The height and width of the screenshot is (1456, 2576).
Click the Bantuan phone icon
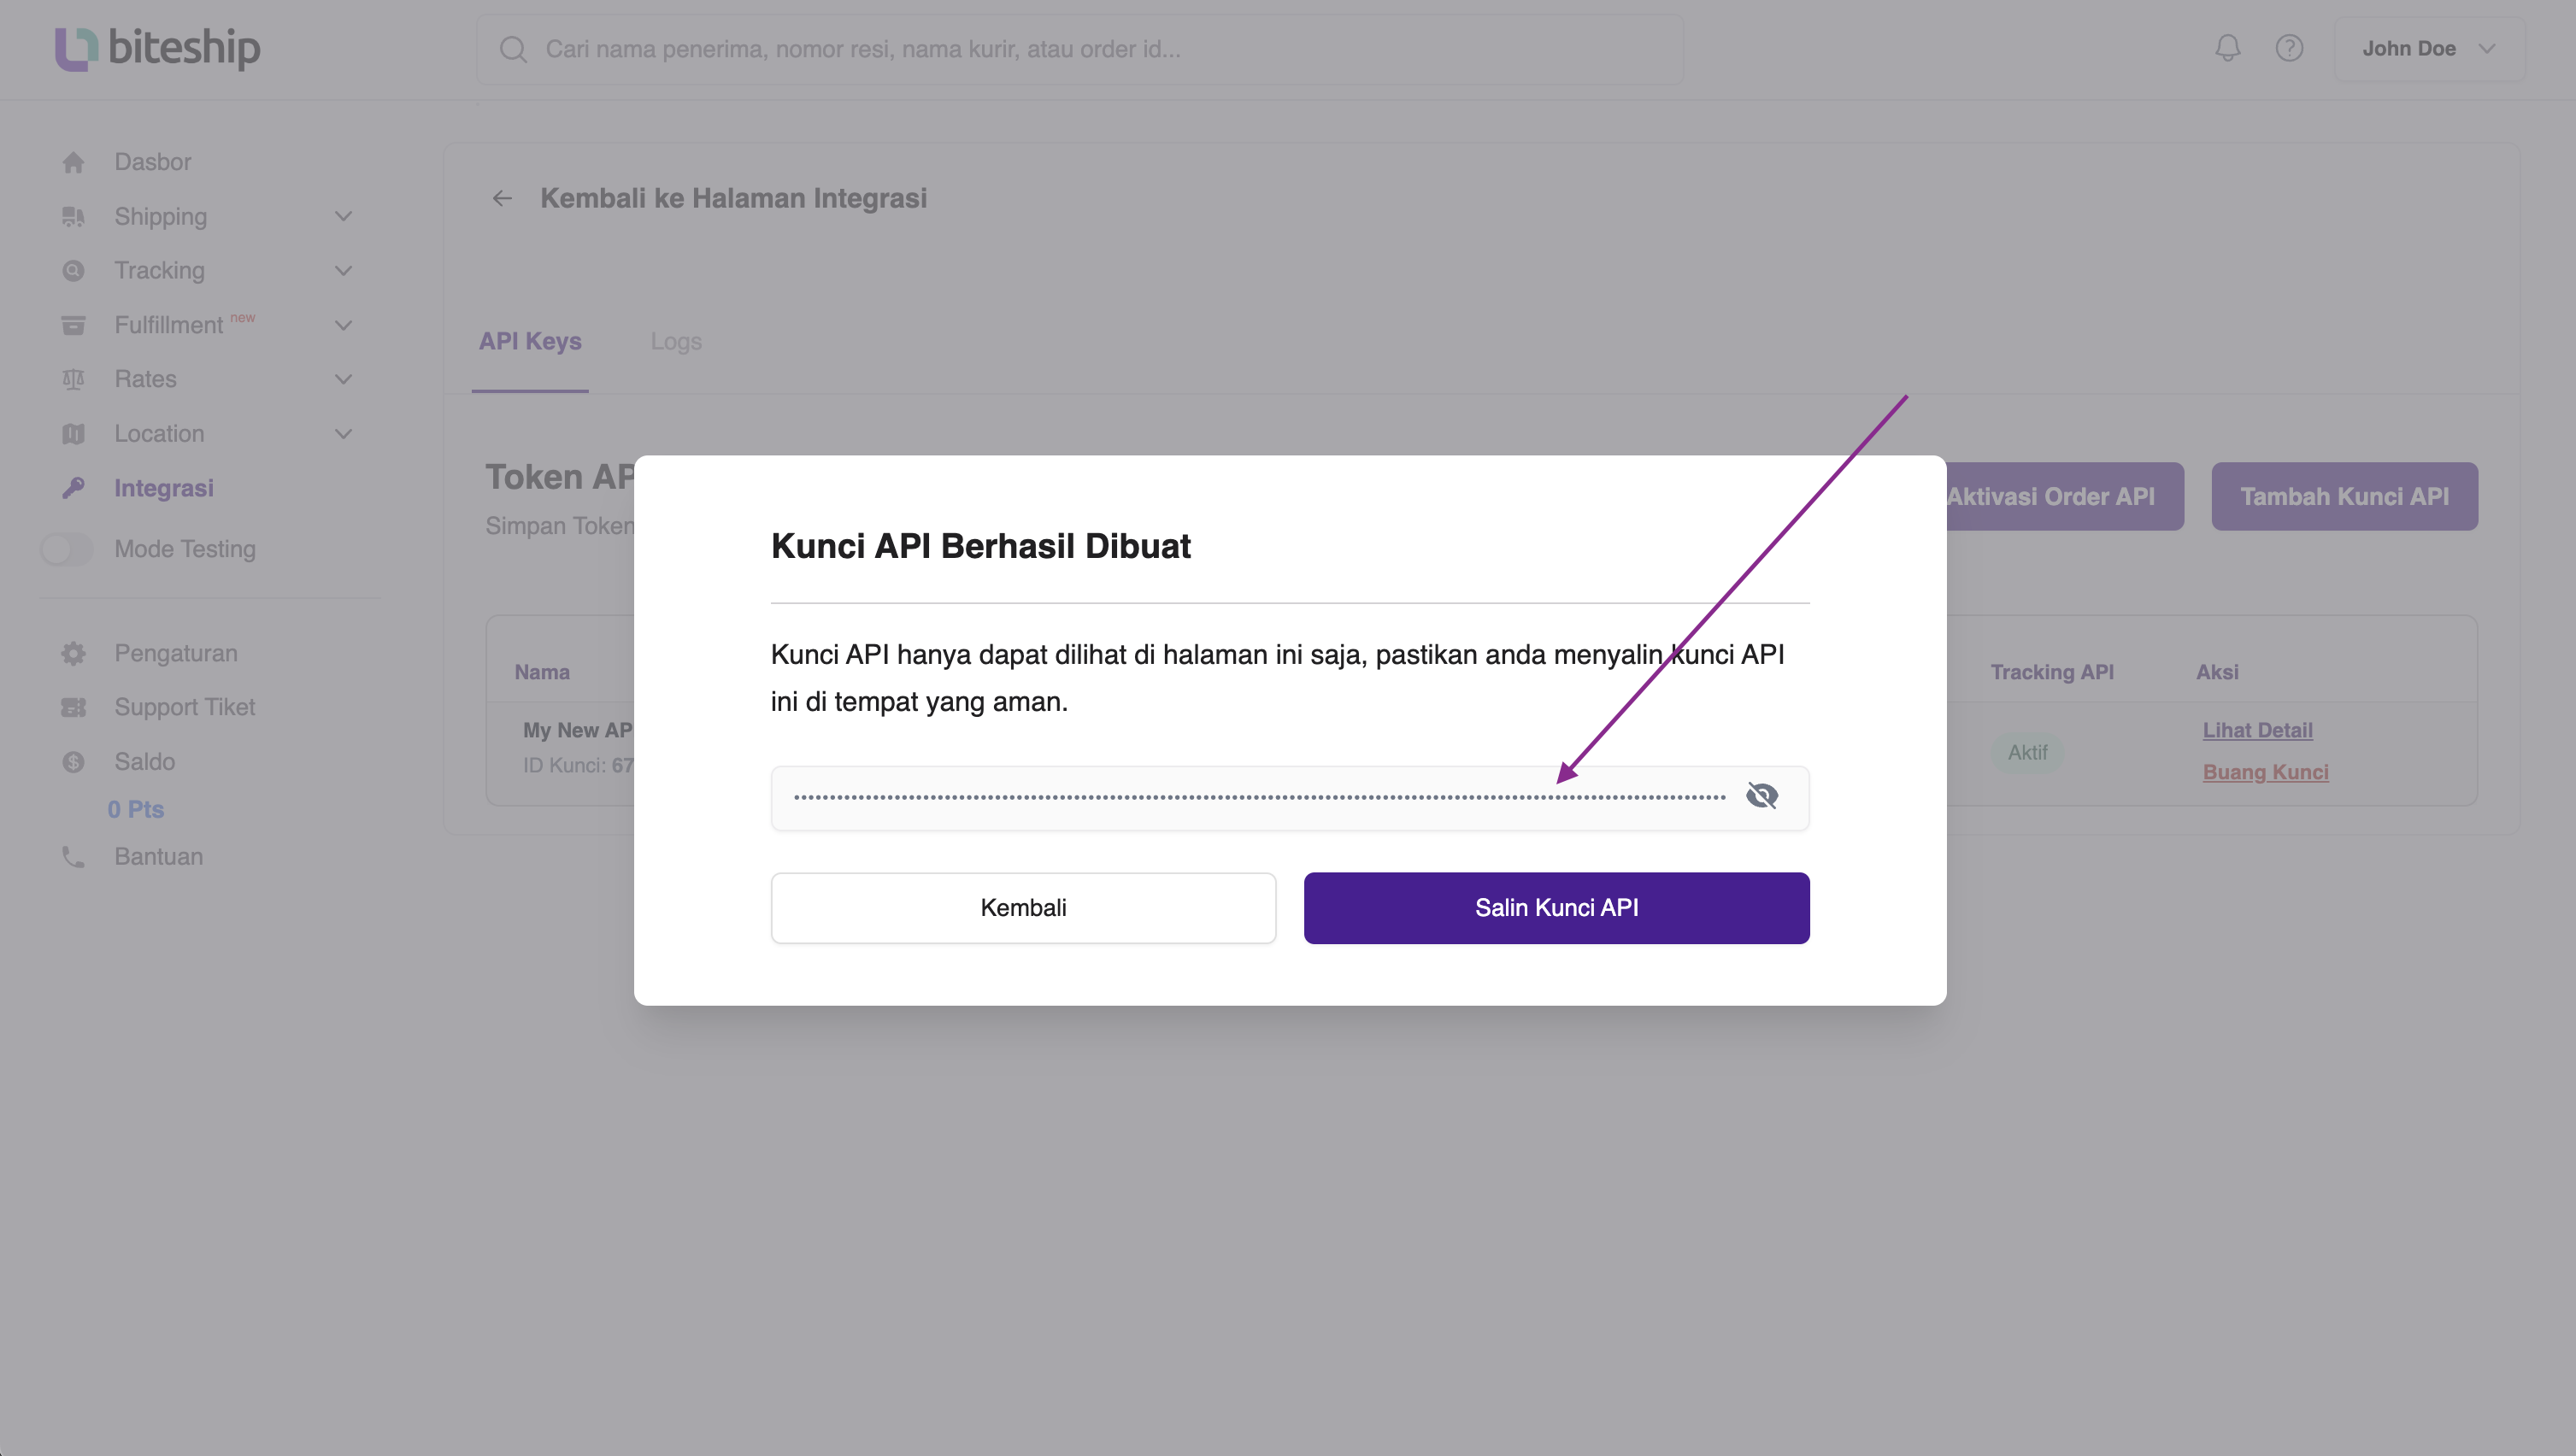pos(74,857)
